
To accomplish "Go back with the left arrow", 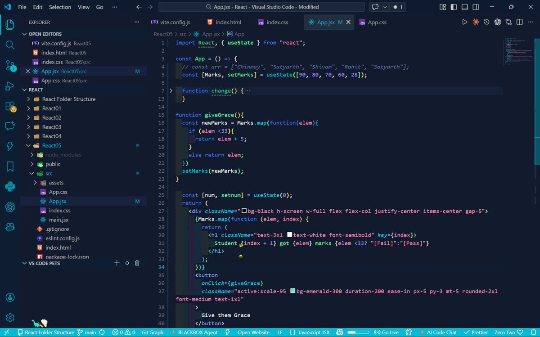I will (139, 7).
